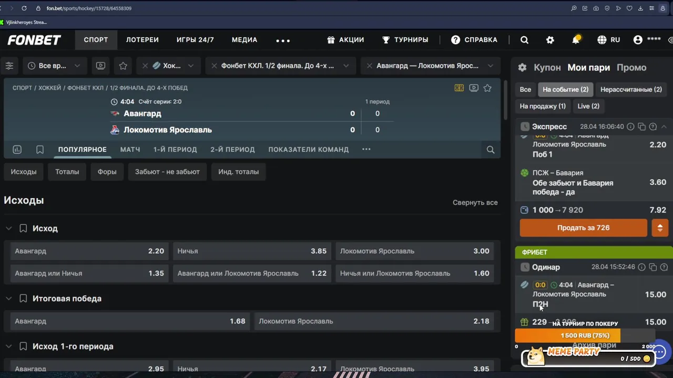Viewport: 673px width, 378px height.
Task: Pick Авангард или Ничья 1.35
Action: pyautogui.click(x=89, y=274)
